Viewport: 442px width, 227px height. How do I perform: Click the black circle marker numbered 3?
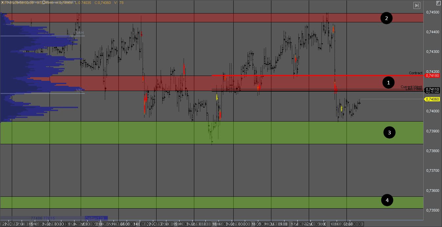point(389,133)
